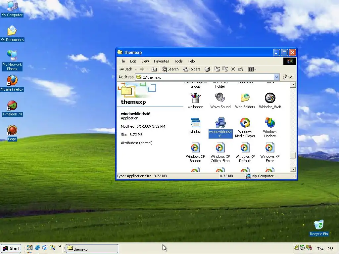Click the Undo toolbar icon
Screen dimensions: 339x254
tap(241, 69)
